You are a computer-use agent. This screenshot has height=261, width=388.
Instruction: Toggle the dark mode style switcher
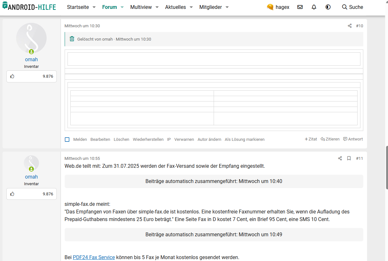tap(328, 7)
